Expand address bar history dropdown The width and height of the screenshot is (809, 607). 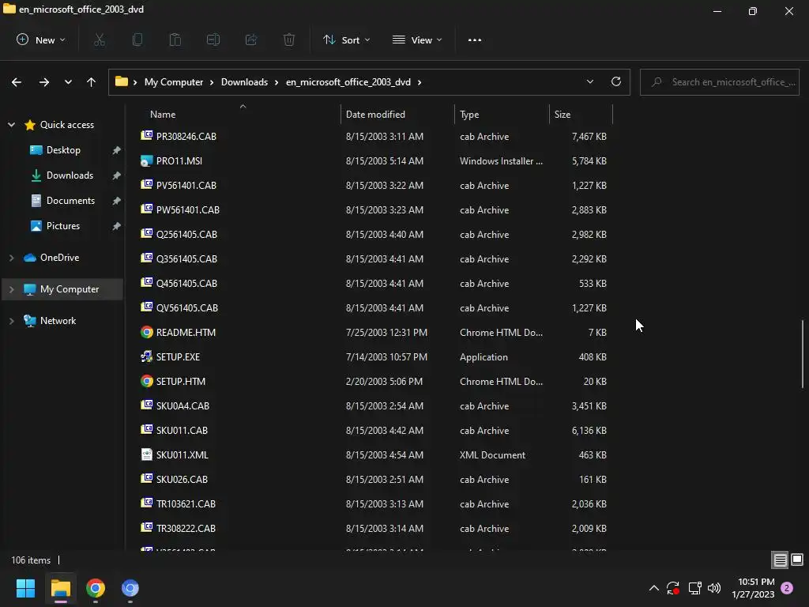pyautogui.click(x=590, y=81)
